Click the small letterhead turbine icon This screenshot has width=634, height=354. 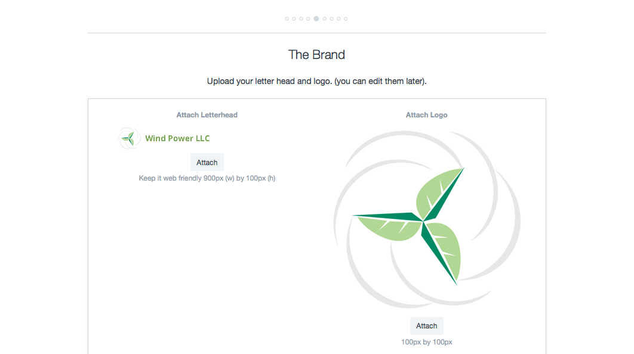click(130, 138)
